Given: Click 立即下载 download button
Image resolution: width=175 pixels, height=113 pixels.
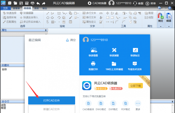Looking at the screenshot, I should click(x=136, y=86).
